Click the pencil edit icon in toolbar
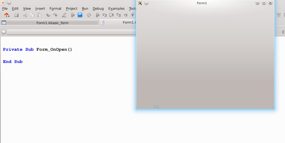The width and height of the screenshot is (285, 143). pyautogui.click(x=64, y=15)
